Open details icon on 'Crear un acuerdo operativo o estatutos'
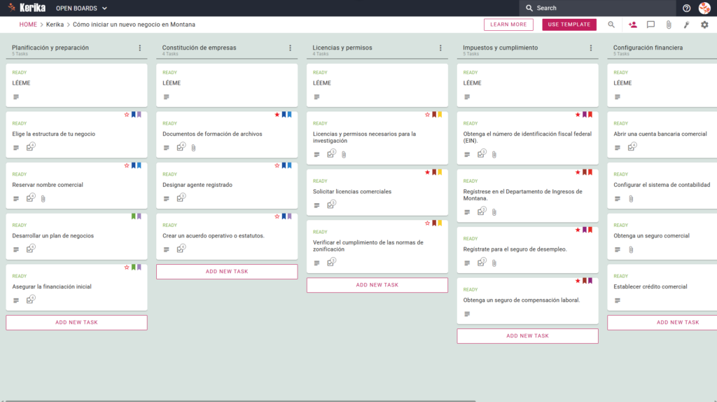Viewport: 717px width, 402px height. pos(167,250)
